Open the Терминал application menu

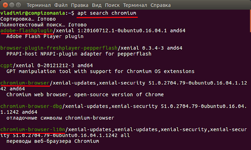(x=39, y=5)
